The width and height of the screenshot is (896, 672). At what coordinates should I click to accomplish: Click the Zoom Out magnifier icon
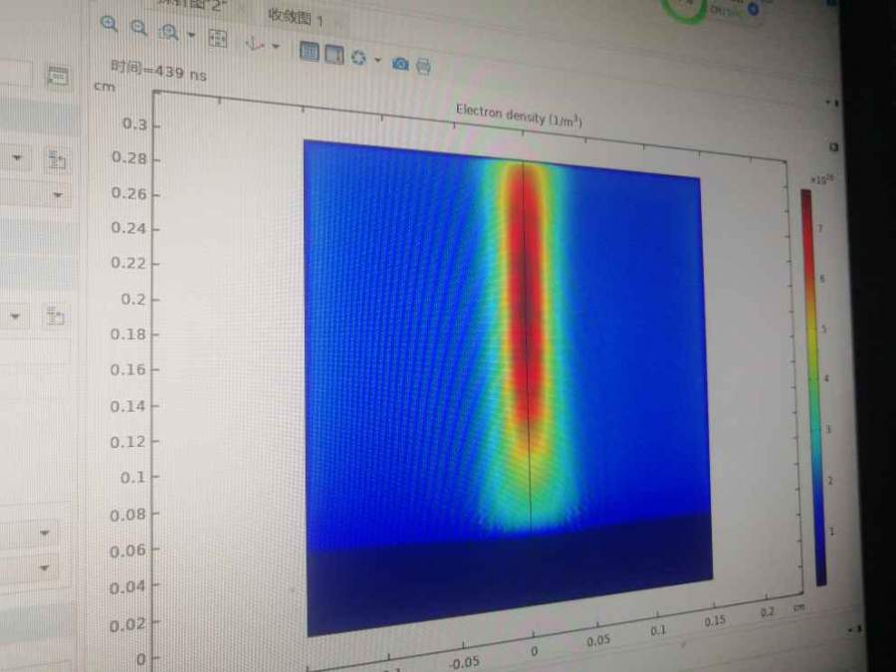tap(138, 28)
